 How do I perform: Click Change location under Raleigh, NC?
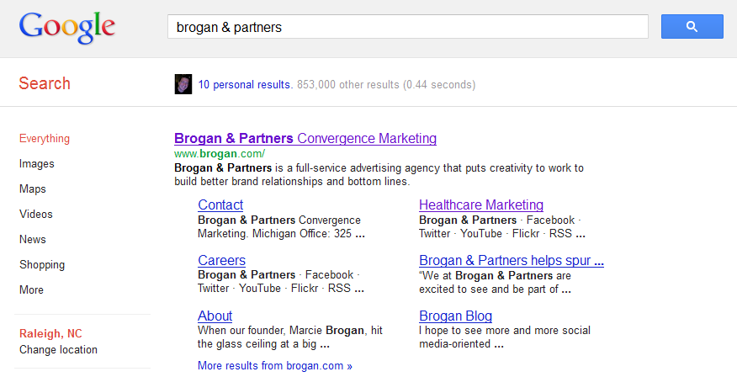click(x=58, y=350)
